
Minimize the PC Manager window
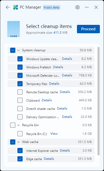[x=87, y=7]
